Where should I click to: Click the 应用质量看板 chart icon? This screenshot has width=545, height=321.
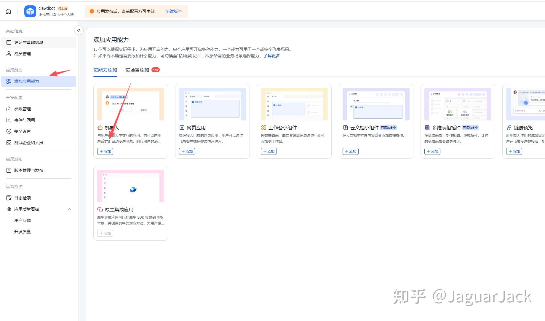click(9, 209)
